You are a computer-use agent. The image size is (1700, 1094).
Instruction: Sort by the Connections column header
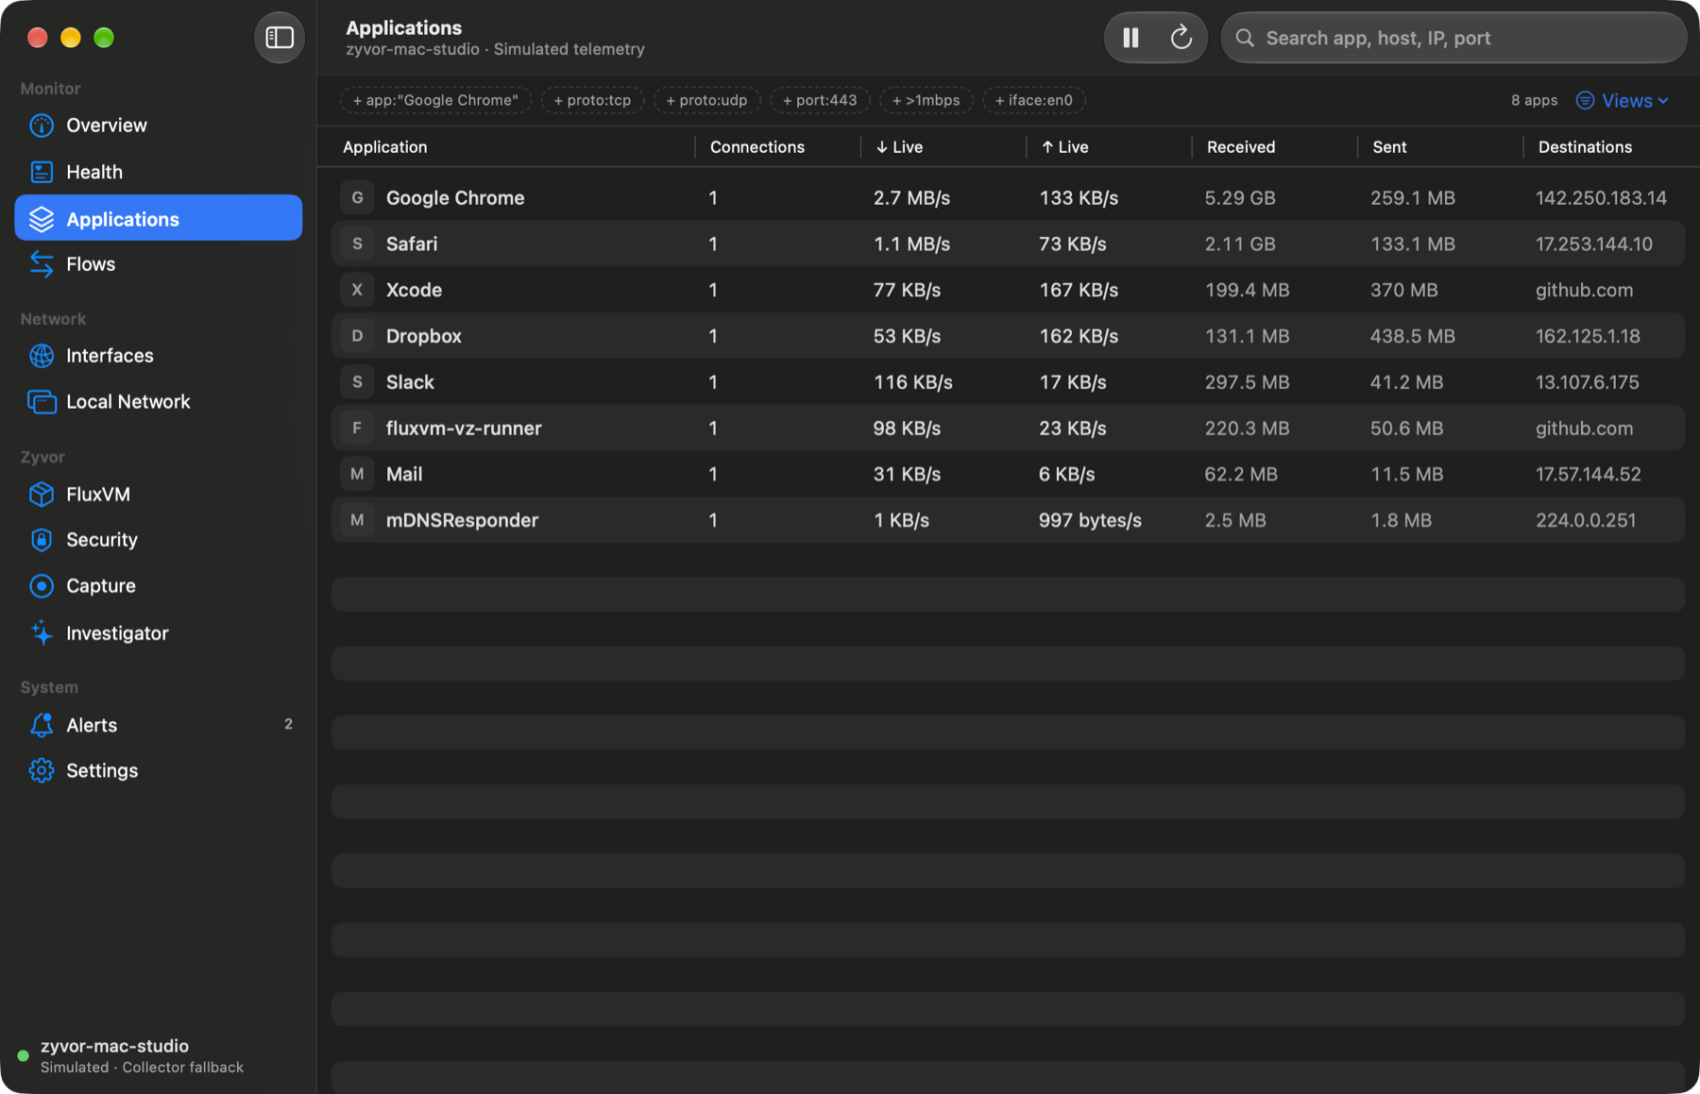click(x=757, y=147)
